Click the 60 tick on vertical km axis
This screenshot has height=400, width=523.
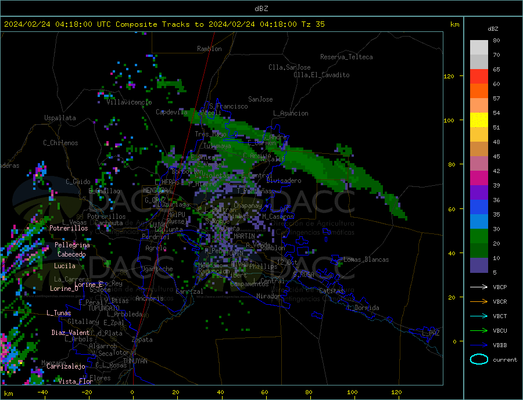click(x=452, y=209)
